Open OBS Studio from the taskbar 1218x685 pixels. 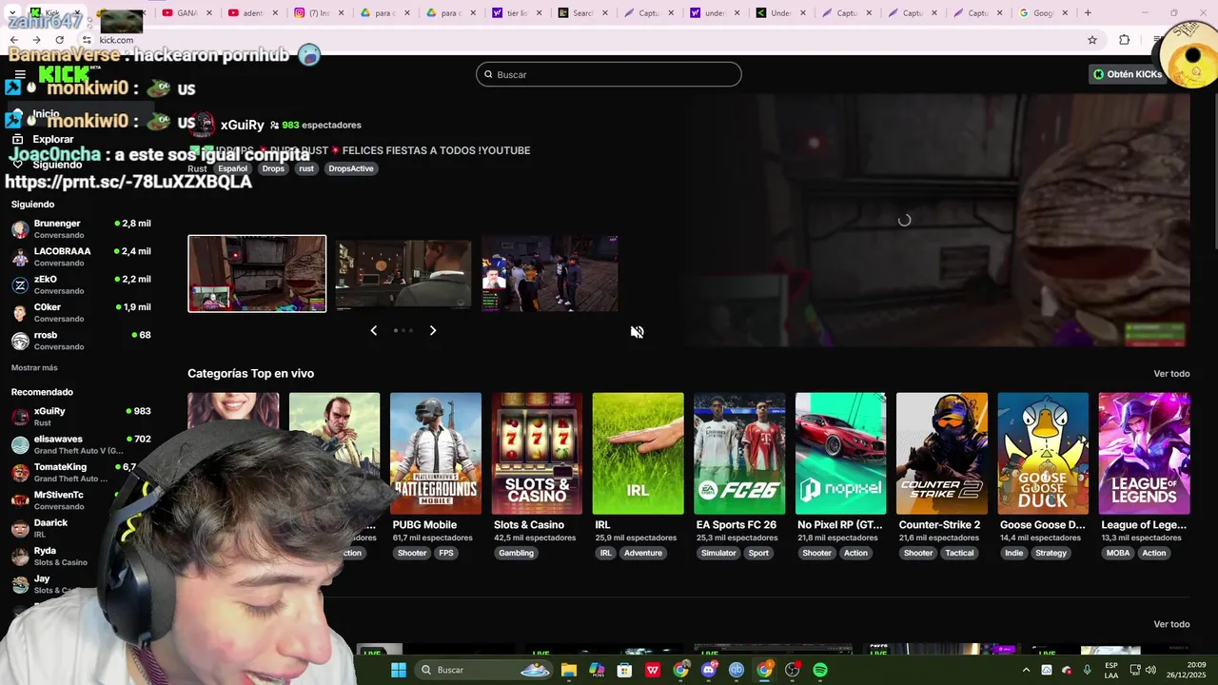tap(792, 670)
